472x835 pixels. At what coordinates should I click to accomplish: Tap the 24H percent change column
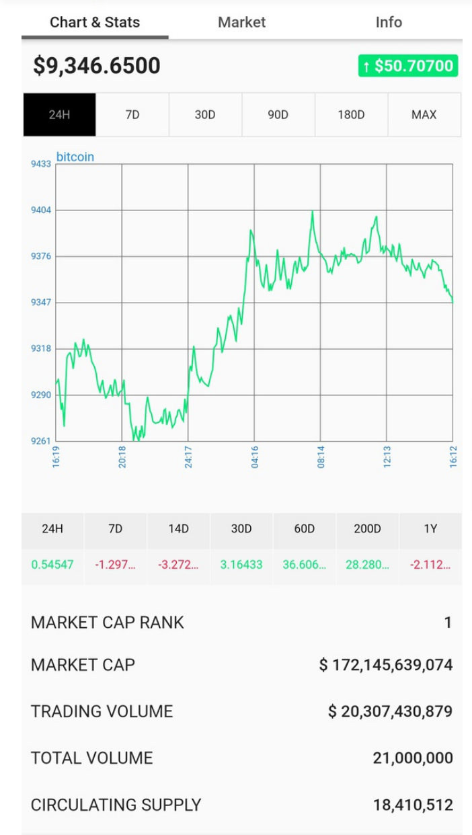coord(52,547)
